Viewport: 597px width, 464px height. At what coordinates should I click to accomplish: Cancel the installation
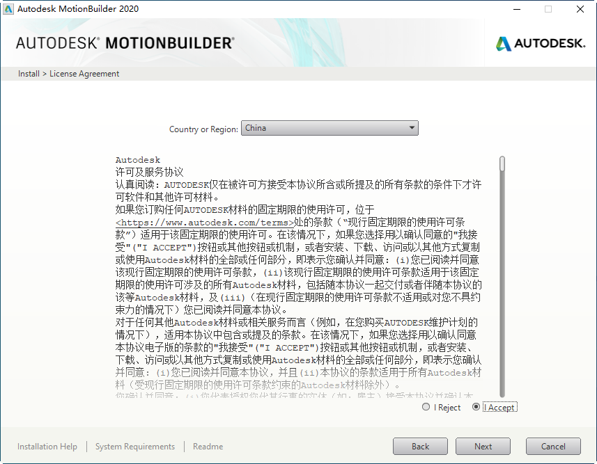553,447
